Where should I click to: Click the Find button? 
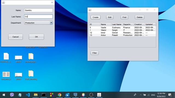(124, 17)
